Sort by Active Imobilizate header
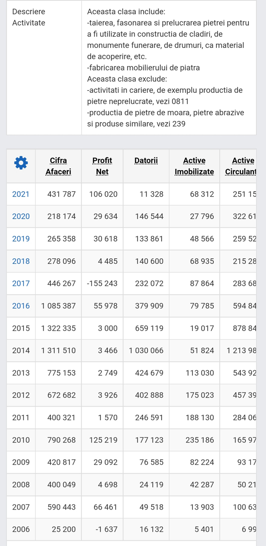266x546 pixels. 194,166
